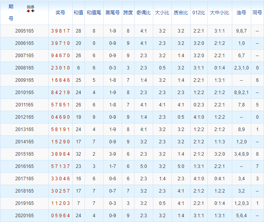Select the 大小比 column header
The image size is (264, 222).
[x=162, y=13]
